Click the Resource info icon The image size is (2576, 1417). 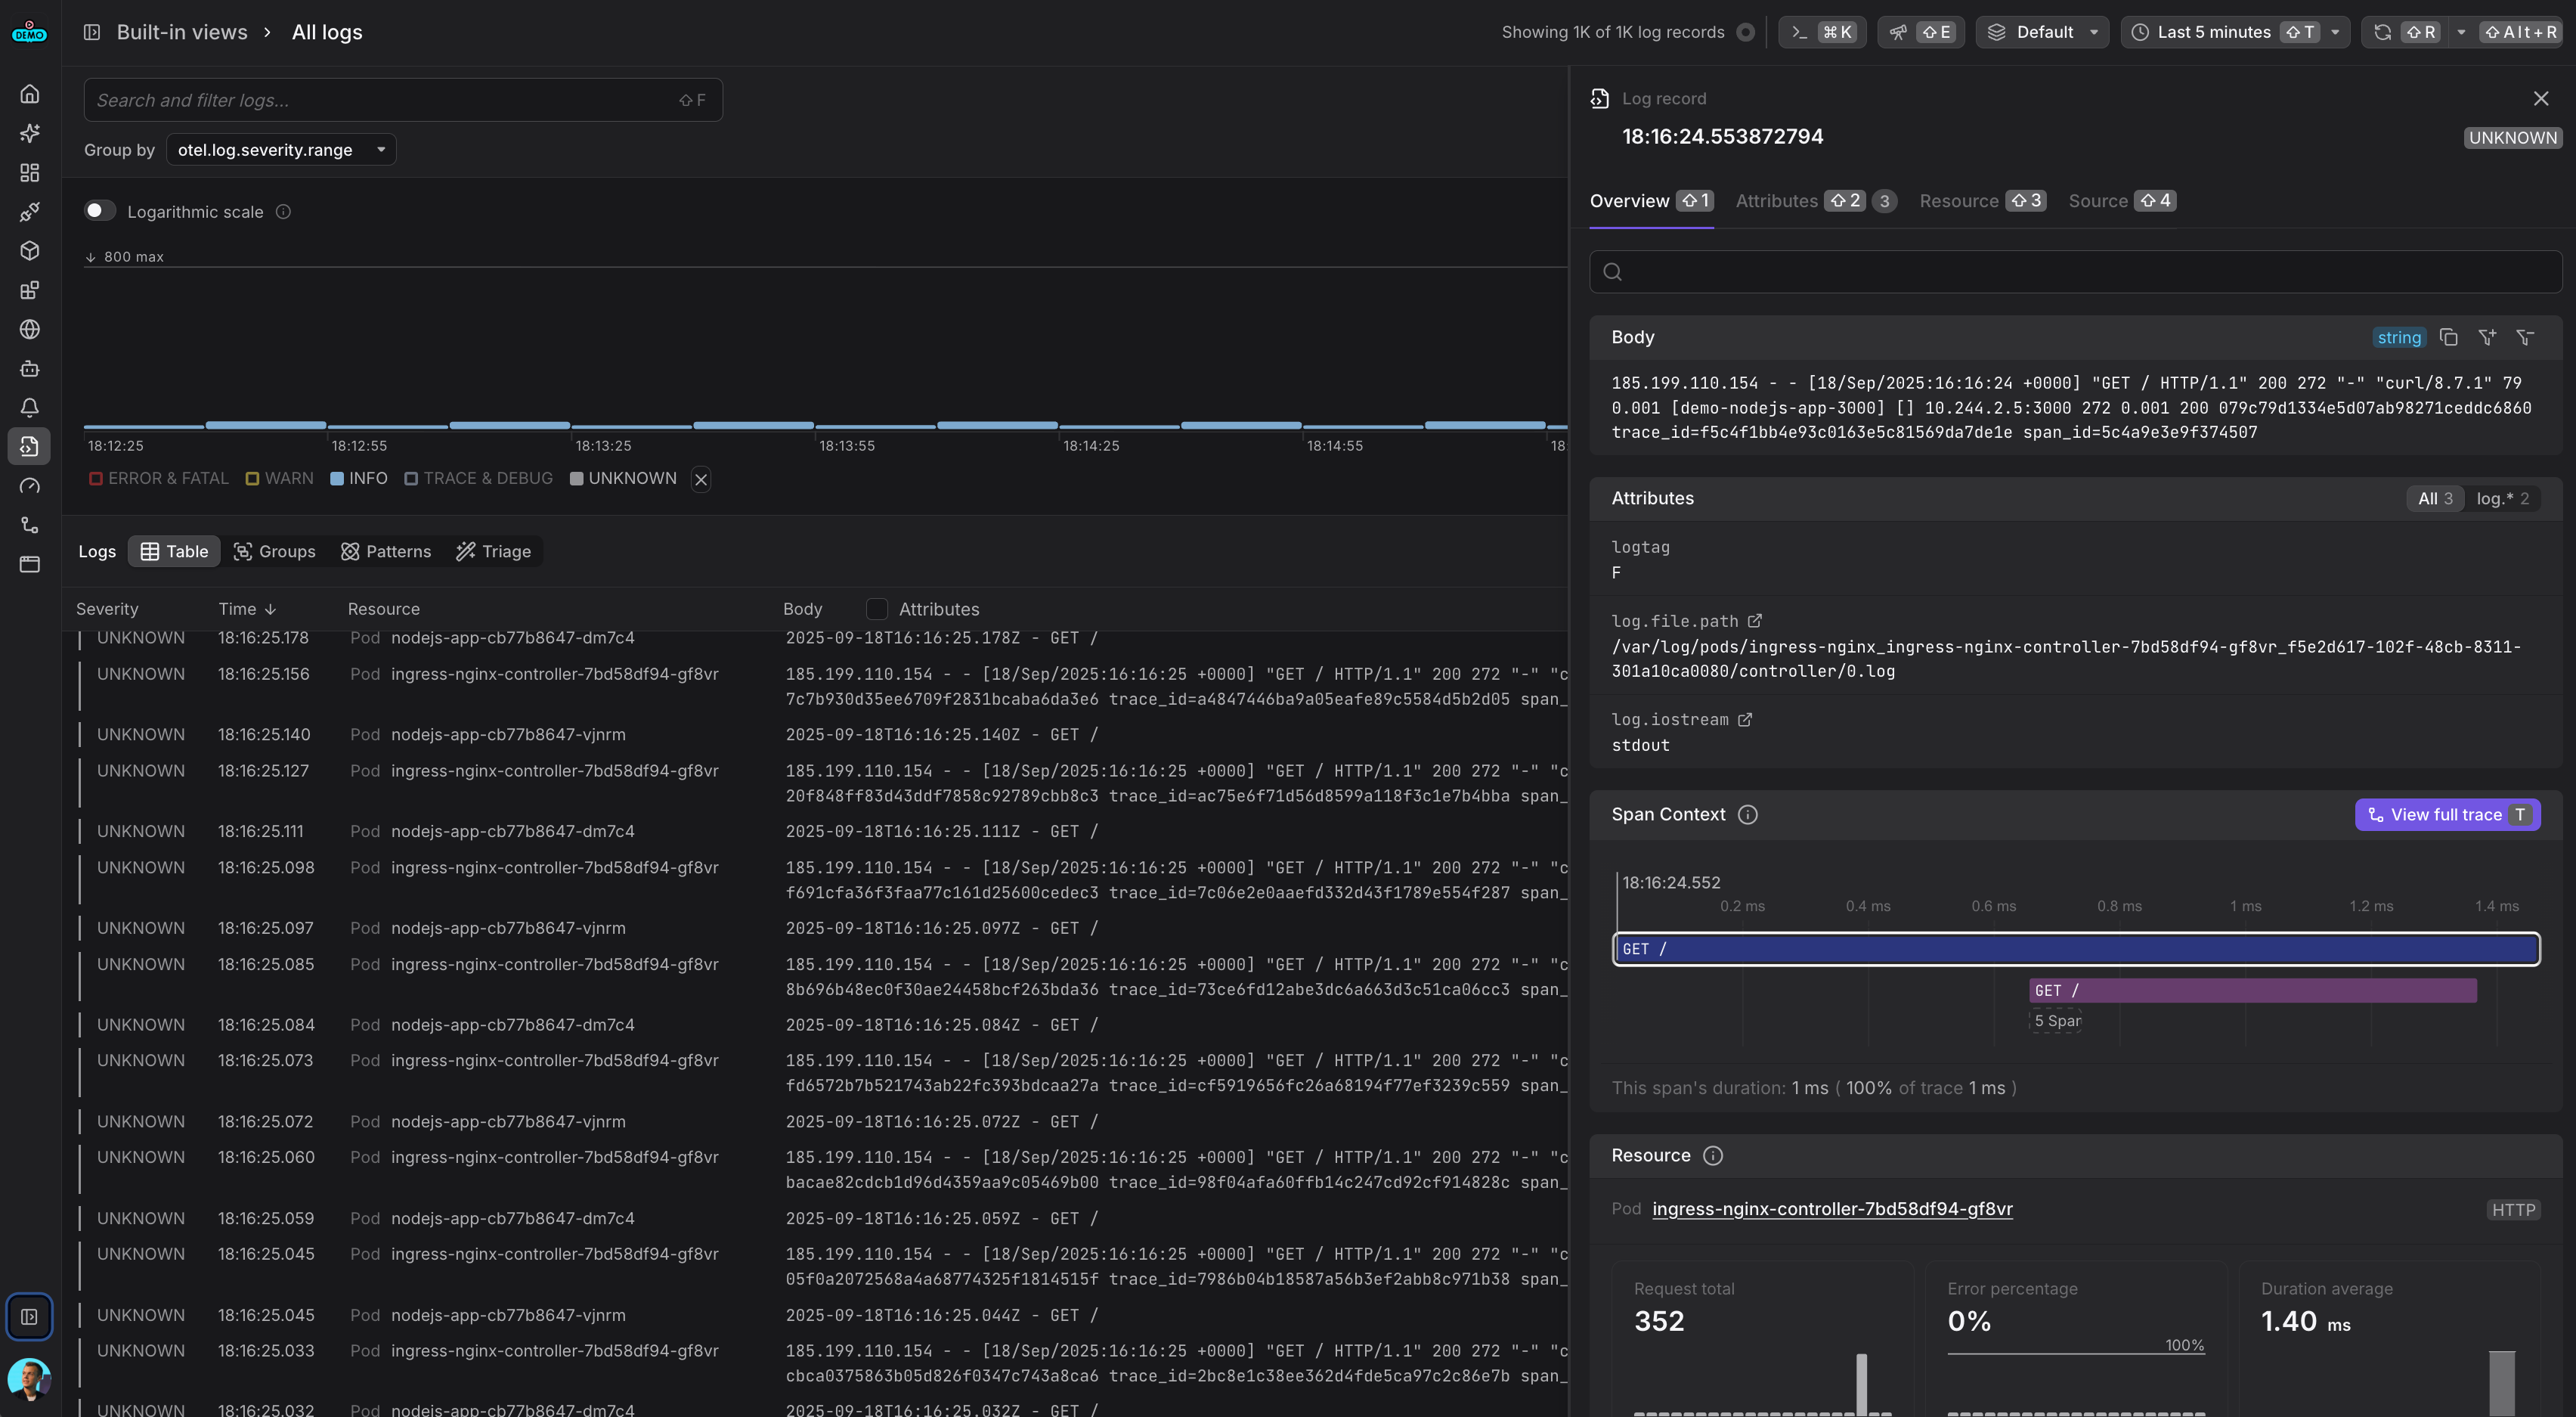point(1713,1156)
